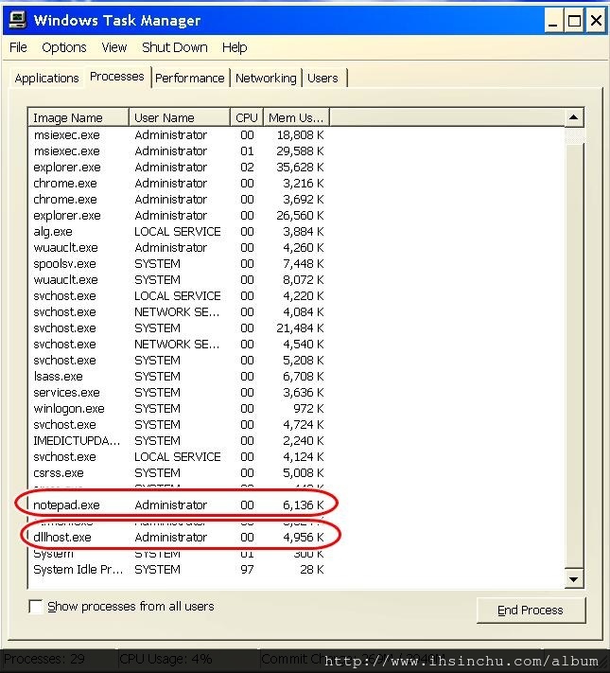Click the Processes: 29 status bar entry
Image resolution: width=610 pixels, height=673 pixels.
pyautogui.click(x=44, y=659)
